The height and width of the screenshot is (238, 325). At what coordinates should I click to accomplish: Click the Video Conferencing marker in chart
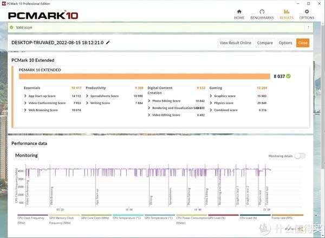[x=28, y=192]
